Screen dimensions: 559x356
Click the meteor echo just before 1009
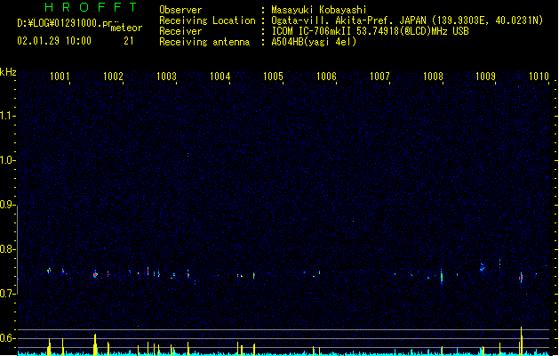click(x=482, y=267)
